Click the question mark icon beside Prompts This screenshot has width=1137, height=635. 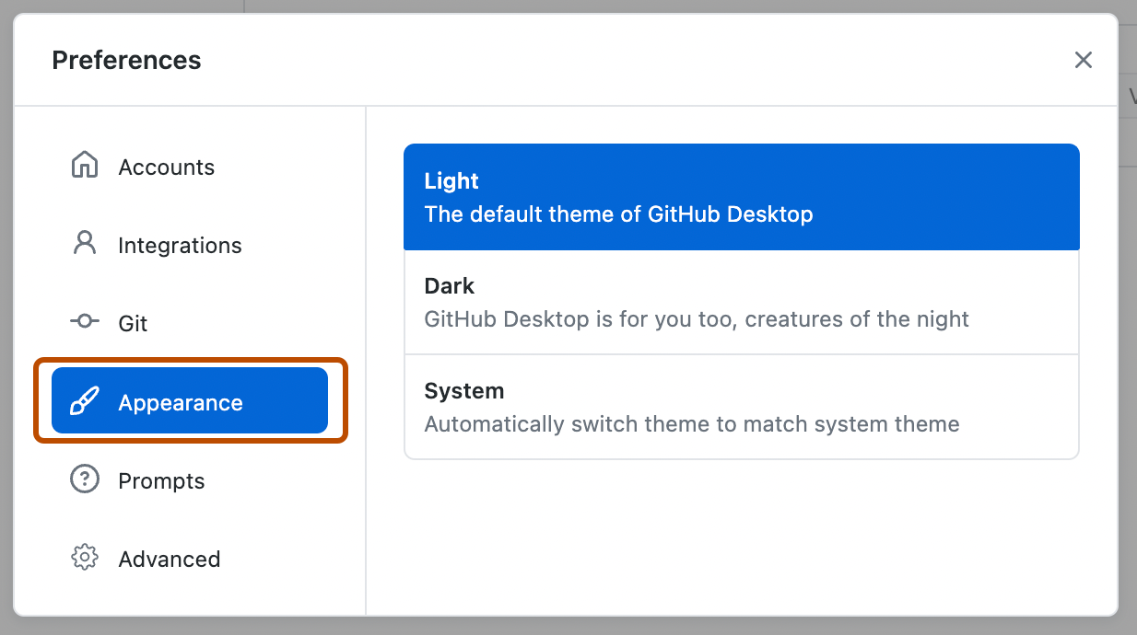click(85, 479)
